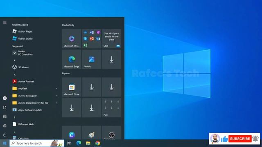Image resolution: width=262 pixels, height=147 pixels.
Task: Open Google Chrome from the taskbar
Action: pos(98,143)
